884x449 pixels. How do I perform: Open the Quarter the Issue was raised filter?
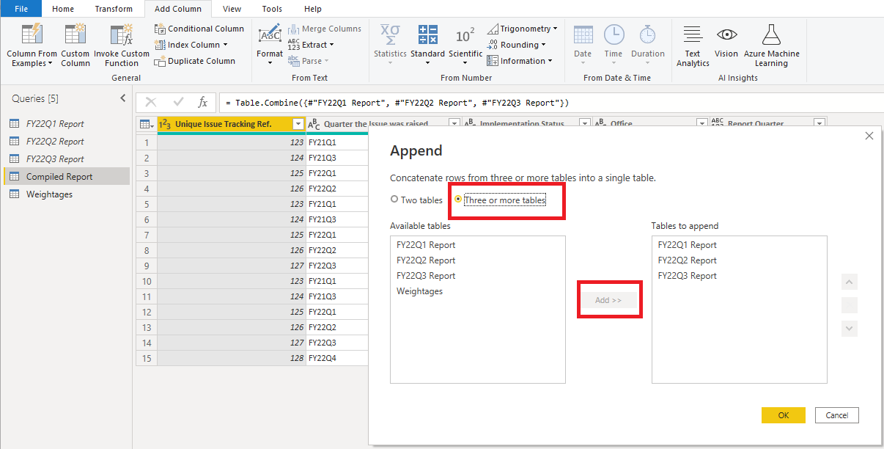(454, 124)
